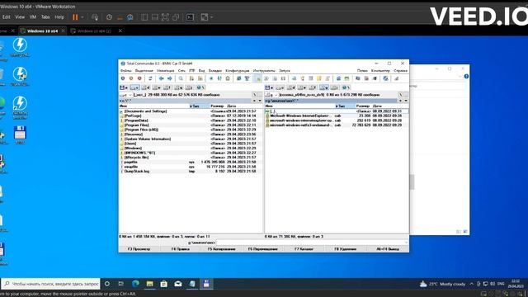Screen dimensions: 528x297
Task: Select [Documents and Settings] folder row
Action: 191,111
